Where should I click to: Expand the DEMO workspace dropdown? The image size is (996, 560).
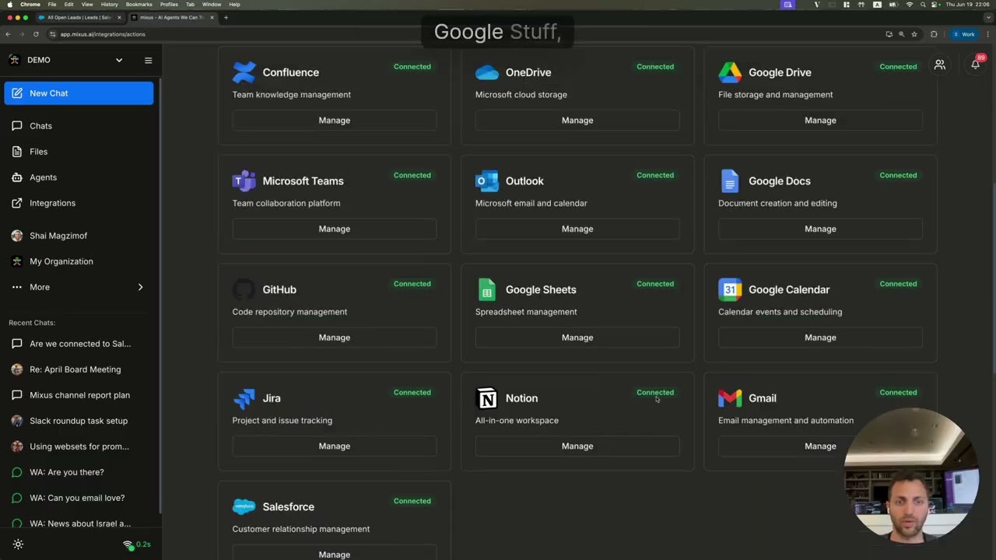[x=119, y=60]
